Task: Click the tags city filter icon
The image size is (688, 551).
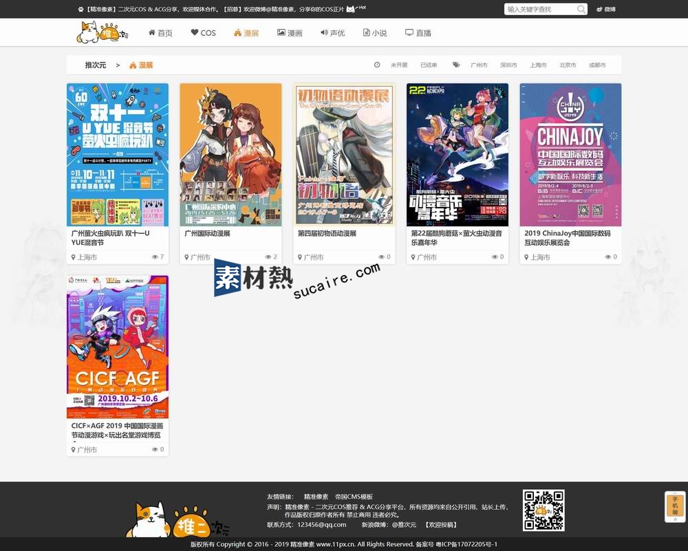Action: [x=456, y=65]
